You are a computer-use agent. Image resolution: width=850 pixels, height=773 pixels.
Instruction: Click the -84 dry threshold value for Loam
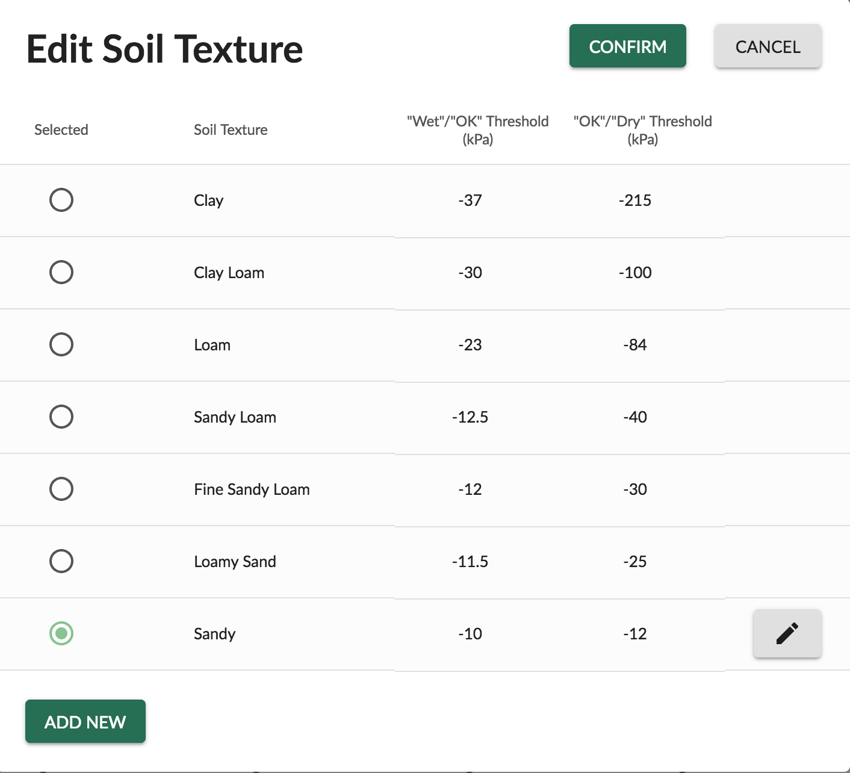coord(635,345)
